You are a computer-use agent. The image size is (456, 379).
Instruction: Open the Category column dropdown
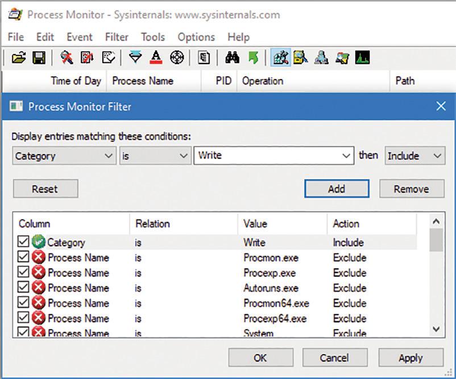[x=64, y=156]
